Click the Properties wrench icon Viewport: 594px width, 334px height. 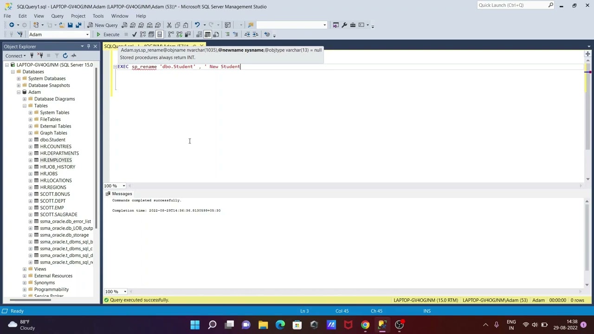(344, 25)
